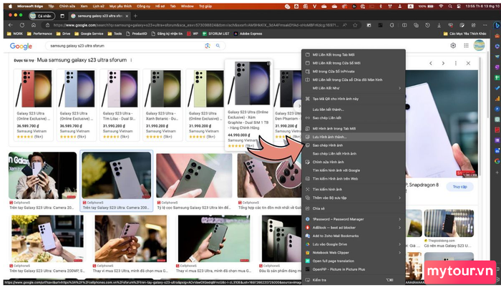Click the Truy cập button in the preview panel
This screenshot has height=290, width=501.
459,186
